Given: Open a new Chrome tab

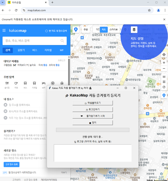Looking at the screenshot, I should click(52, 3).
